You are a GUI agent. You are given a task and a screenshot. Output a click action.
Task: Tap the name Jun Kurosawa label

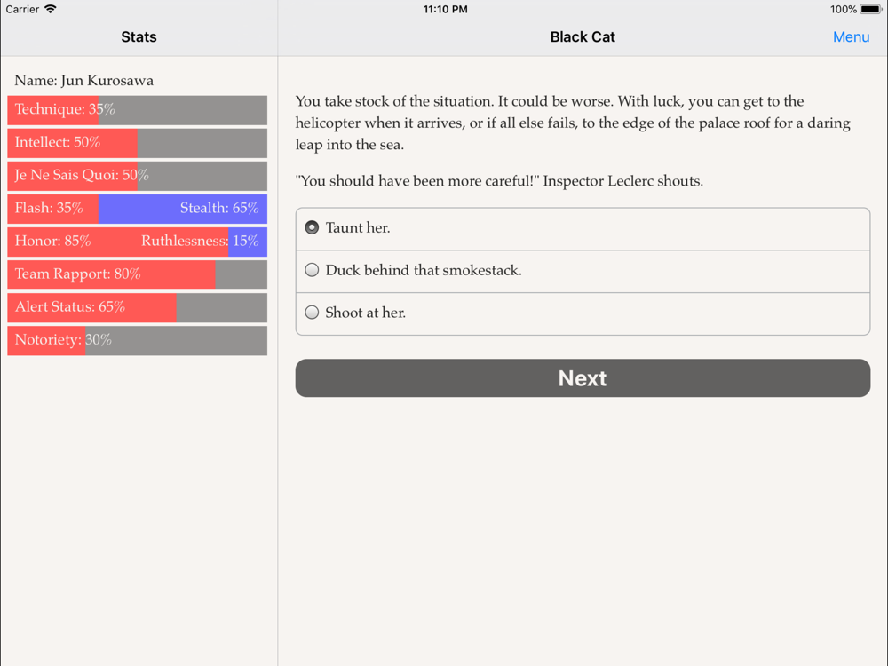tap(84, 80)
